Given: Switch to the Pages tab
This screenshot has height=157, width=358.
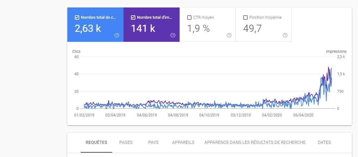Looking at the screenshot, I should (126, 142).
